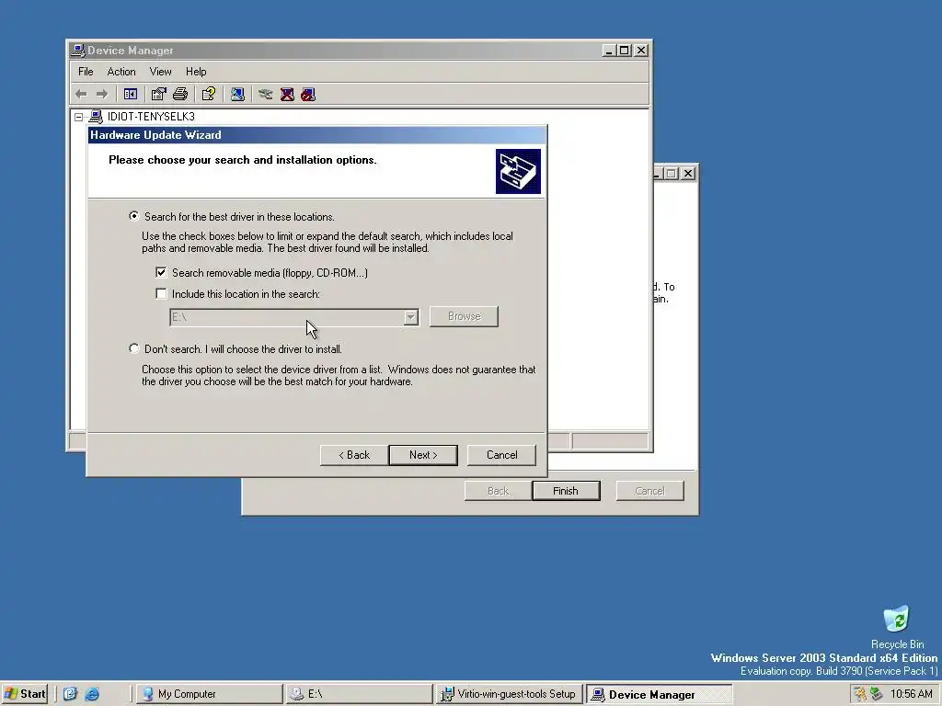
Task: Click the Forward arrow in Device Manager toolbar
Action: coord(102,95)
